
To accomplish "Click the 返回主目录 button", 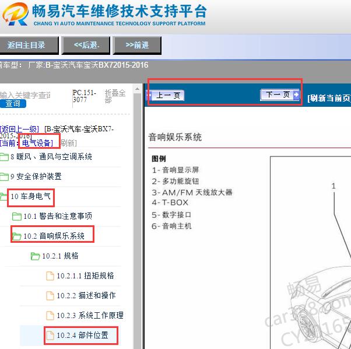I will [28, 46].
